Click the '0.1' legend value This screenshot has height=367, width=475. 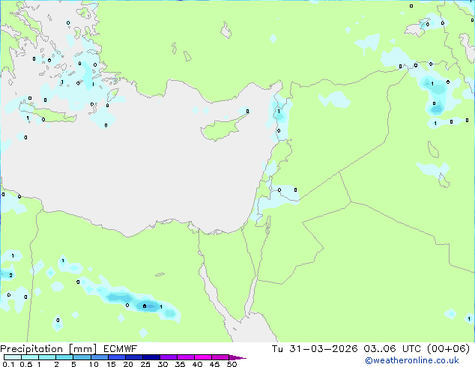7,364
